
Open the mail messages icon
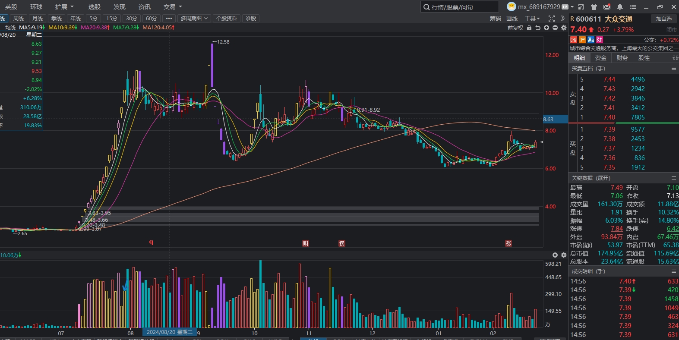coord(607,7)
